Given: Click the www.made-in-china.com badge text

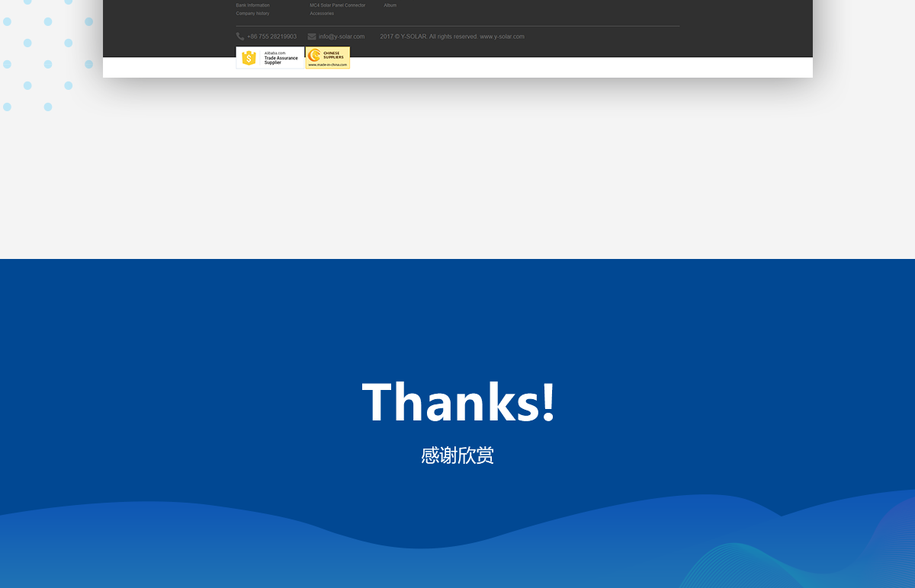Looking at the screenshot, I should click(x=328, y=65).
